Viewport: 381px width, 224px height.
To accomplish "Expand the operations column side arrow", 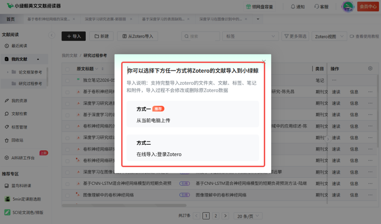I will point(328,139).
